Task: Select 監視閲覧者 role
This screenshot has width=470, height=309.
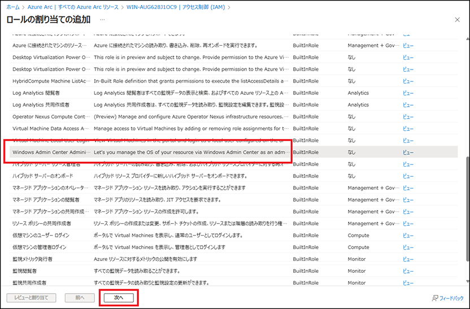Action: [233, 271]
